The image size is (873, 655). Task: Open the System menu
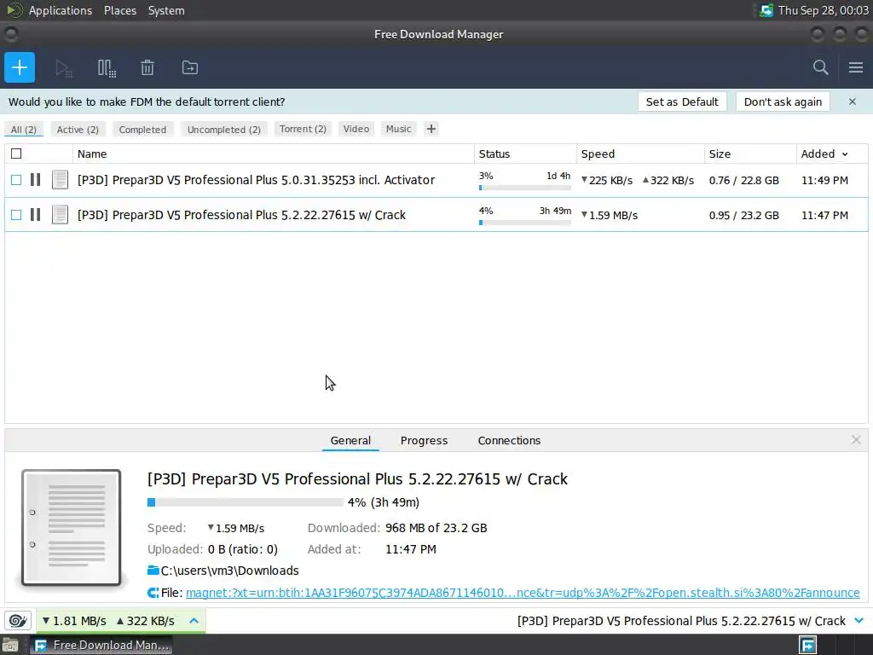(x=166, y=10)
